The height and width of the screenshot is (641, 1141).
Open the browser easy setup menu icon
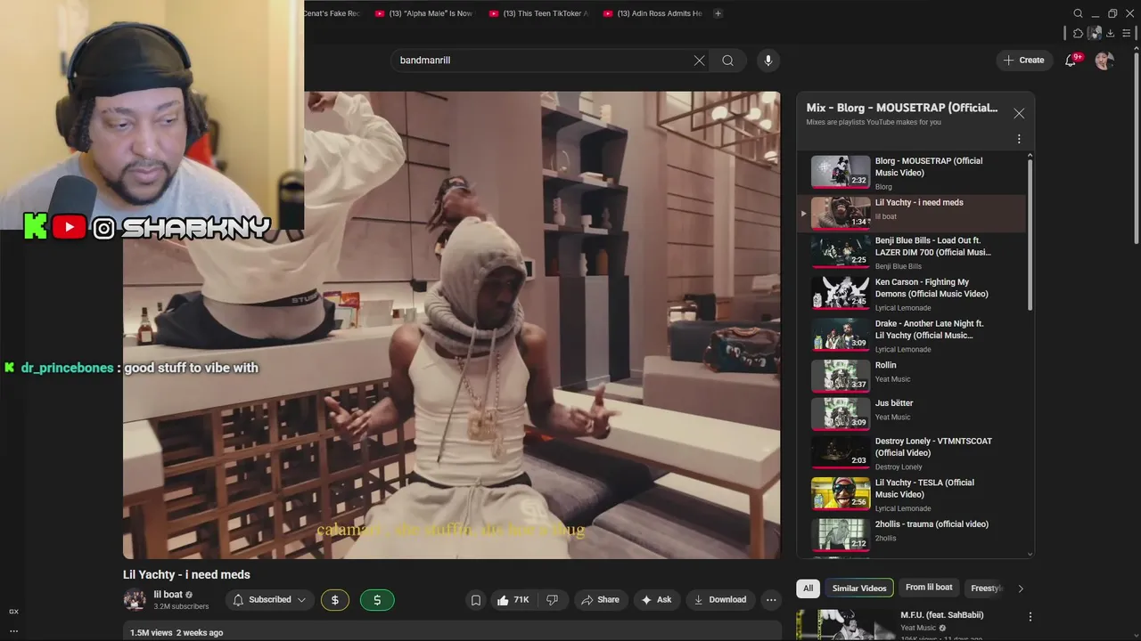[x=1127, y=33]
